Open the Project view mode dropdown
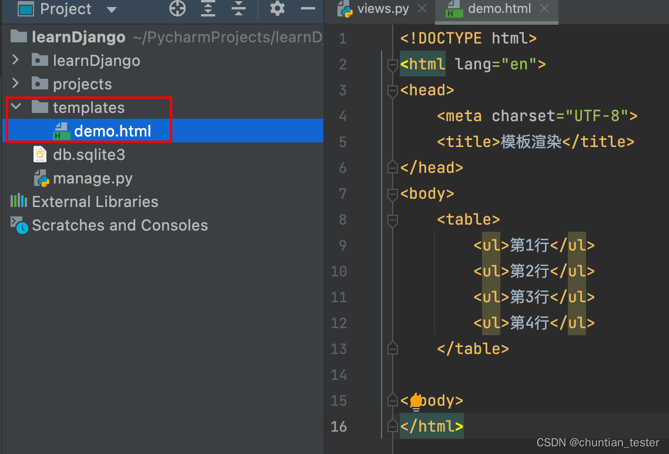669x454 pixels. (111, 9)
